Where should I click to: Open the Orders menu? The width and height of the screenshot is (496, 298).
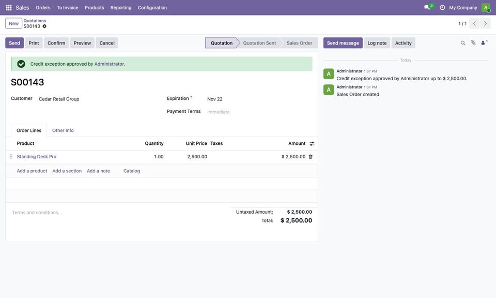pyautogui.click(x=43, y=8)
